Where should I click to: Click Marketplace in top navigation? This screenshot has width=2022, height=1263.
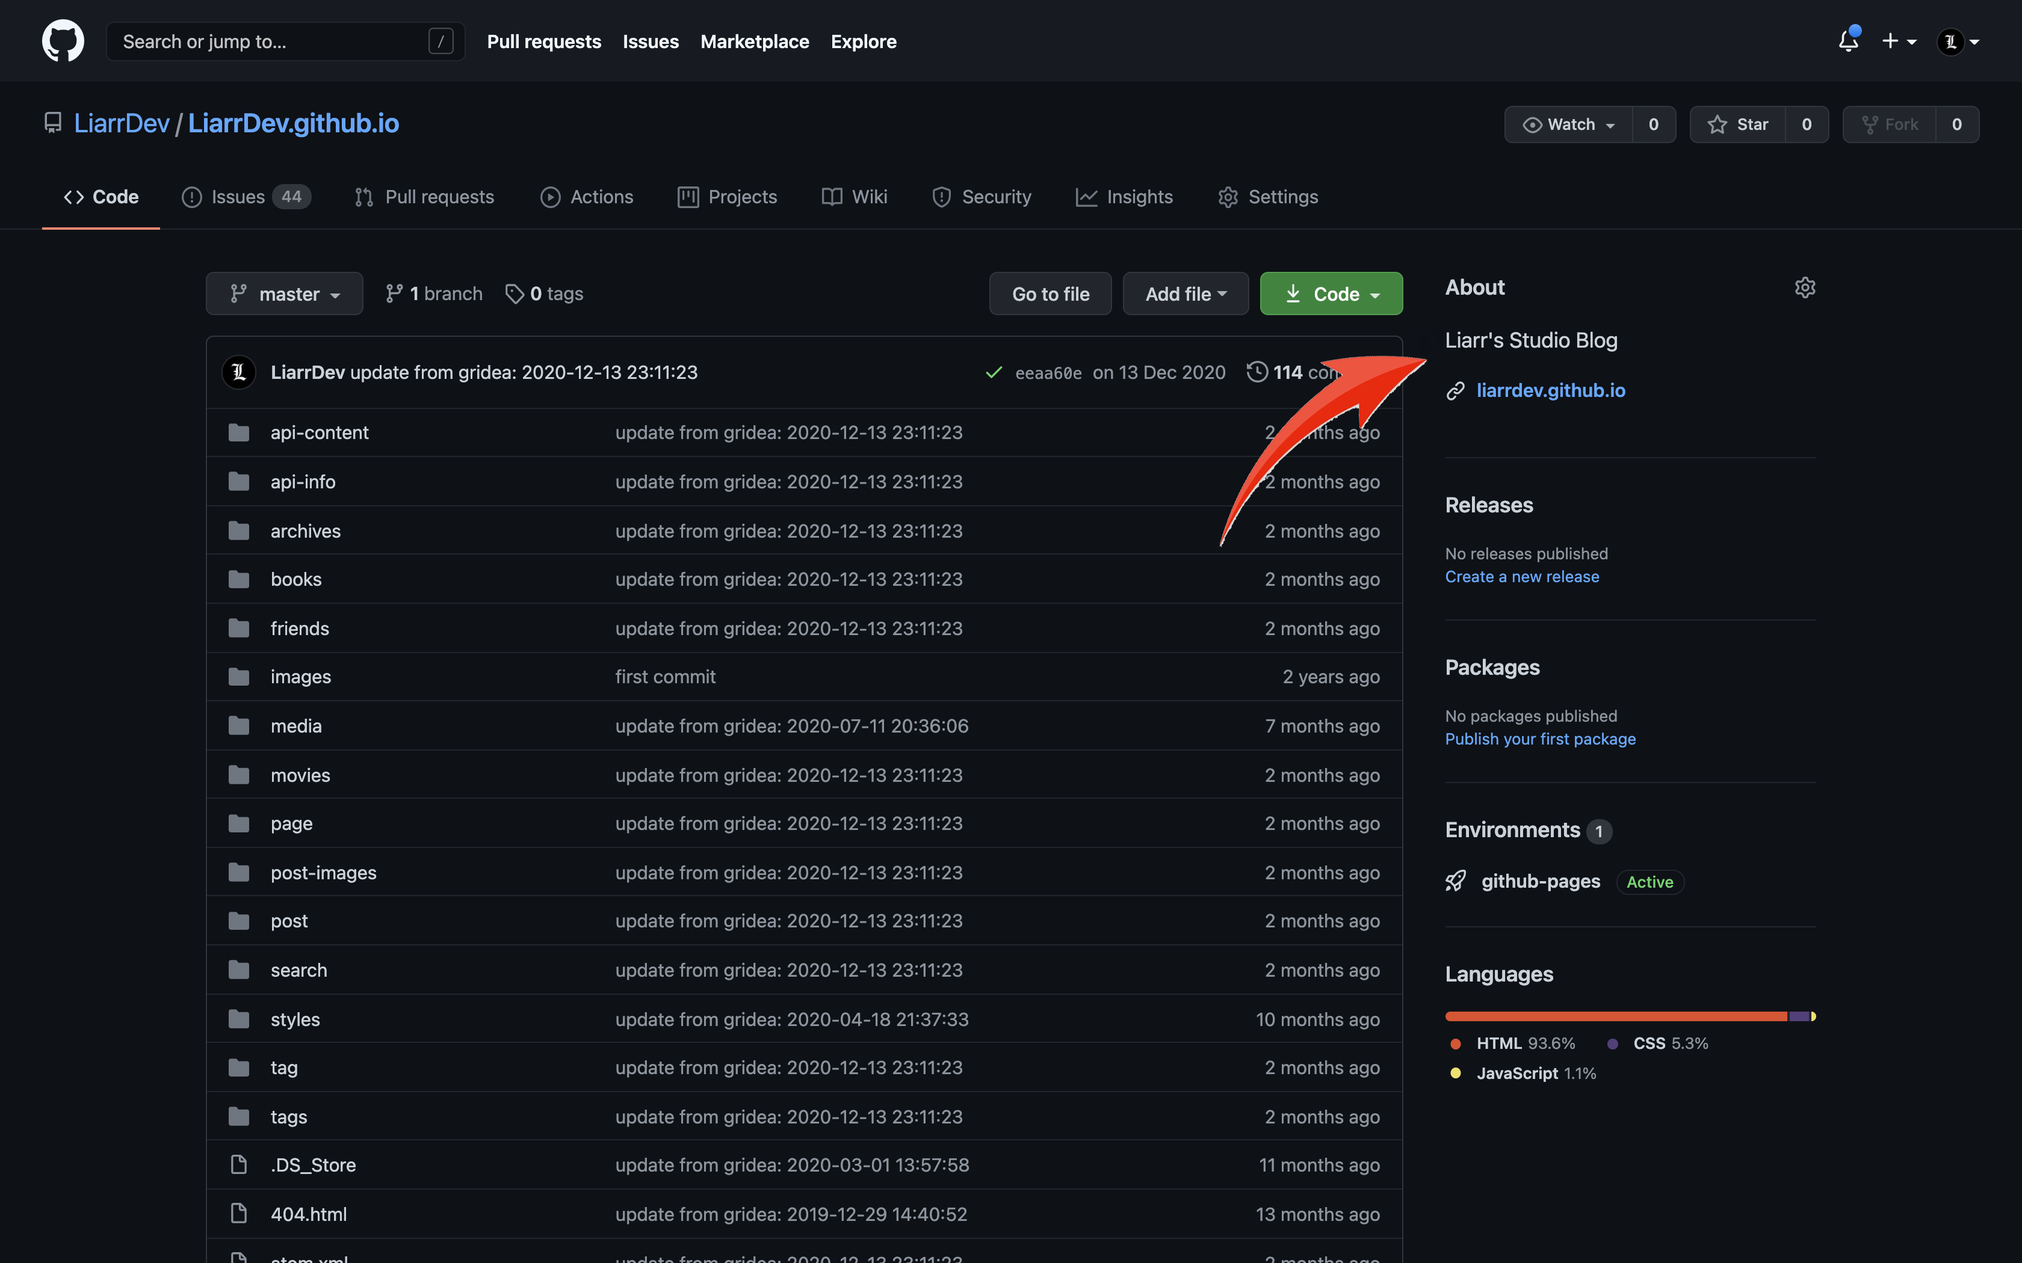(x=755, y=41)
